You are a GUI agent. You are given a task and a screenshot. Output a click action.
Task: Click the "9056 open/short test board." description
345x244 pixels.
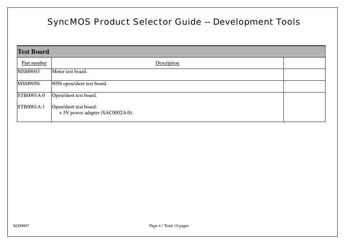click(x=80, y=84)
